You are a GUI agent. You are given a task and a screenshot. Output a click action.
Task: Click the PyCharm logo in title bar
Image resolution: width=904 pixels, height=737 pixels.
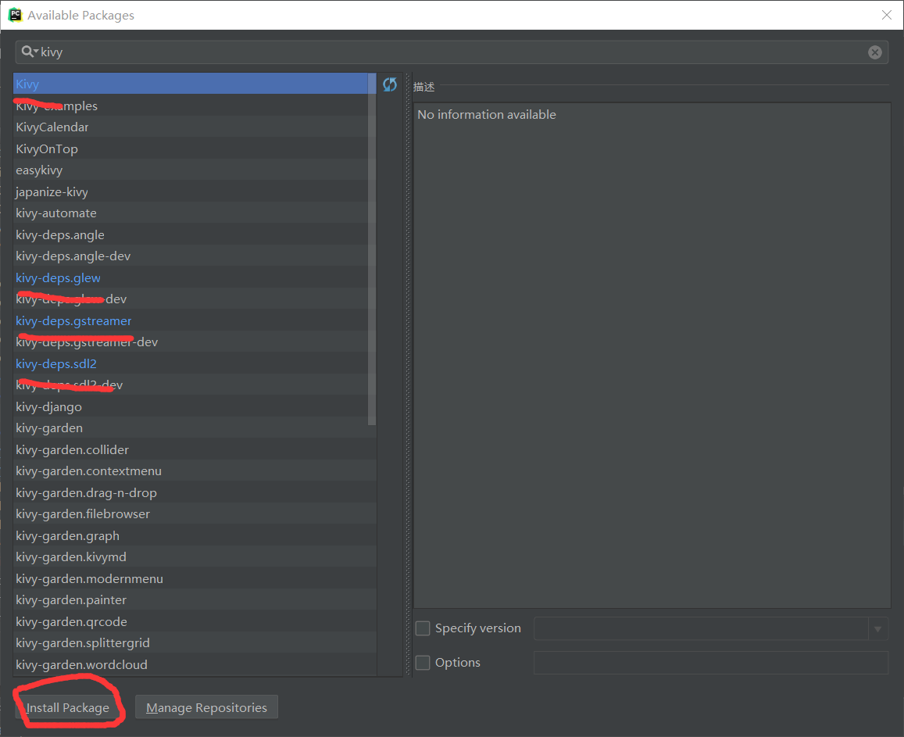[x=15, y=15]
